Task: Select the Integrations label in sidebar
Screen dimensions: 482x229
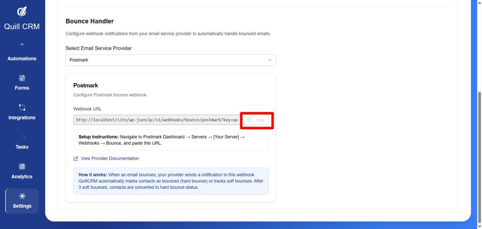Action: coord(22,118)
